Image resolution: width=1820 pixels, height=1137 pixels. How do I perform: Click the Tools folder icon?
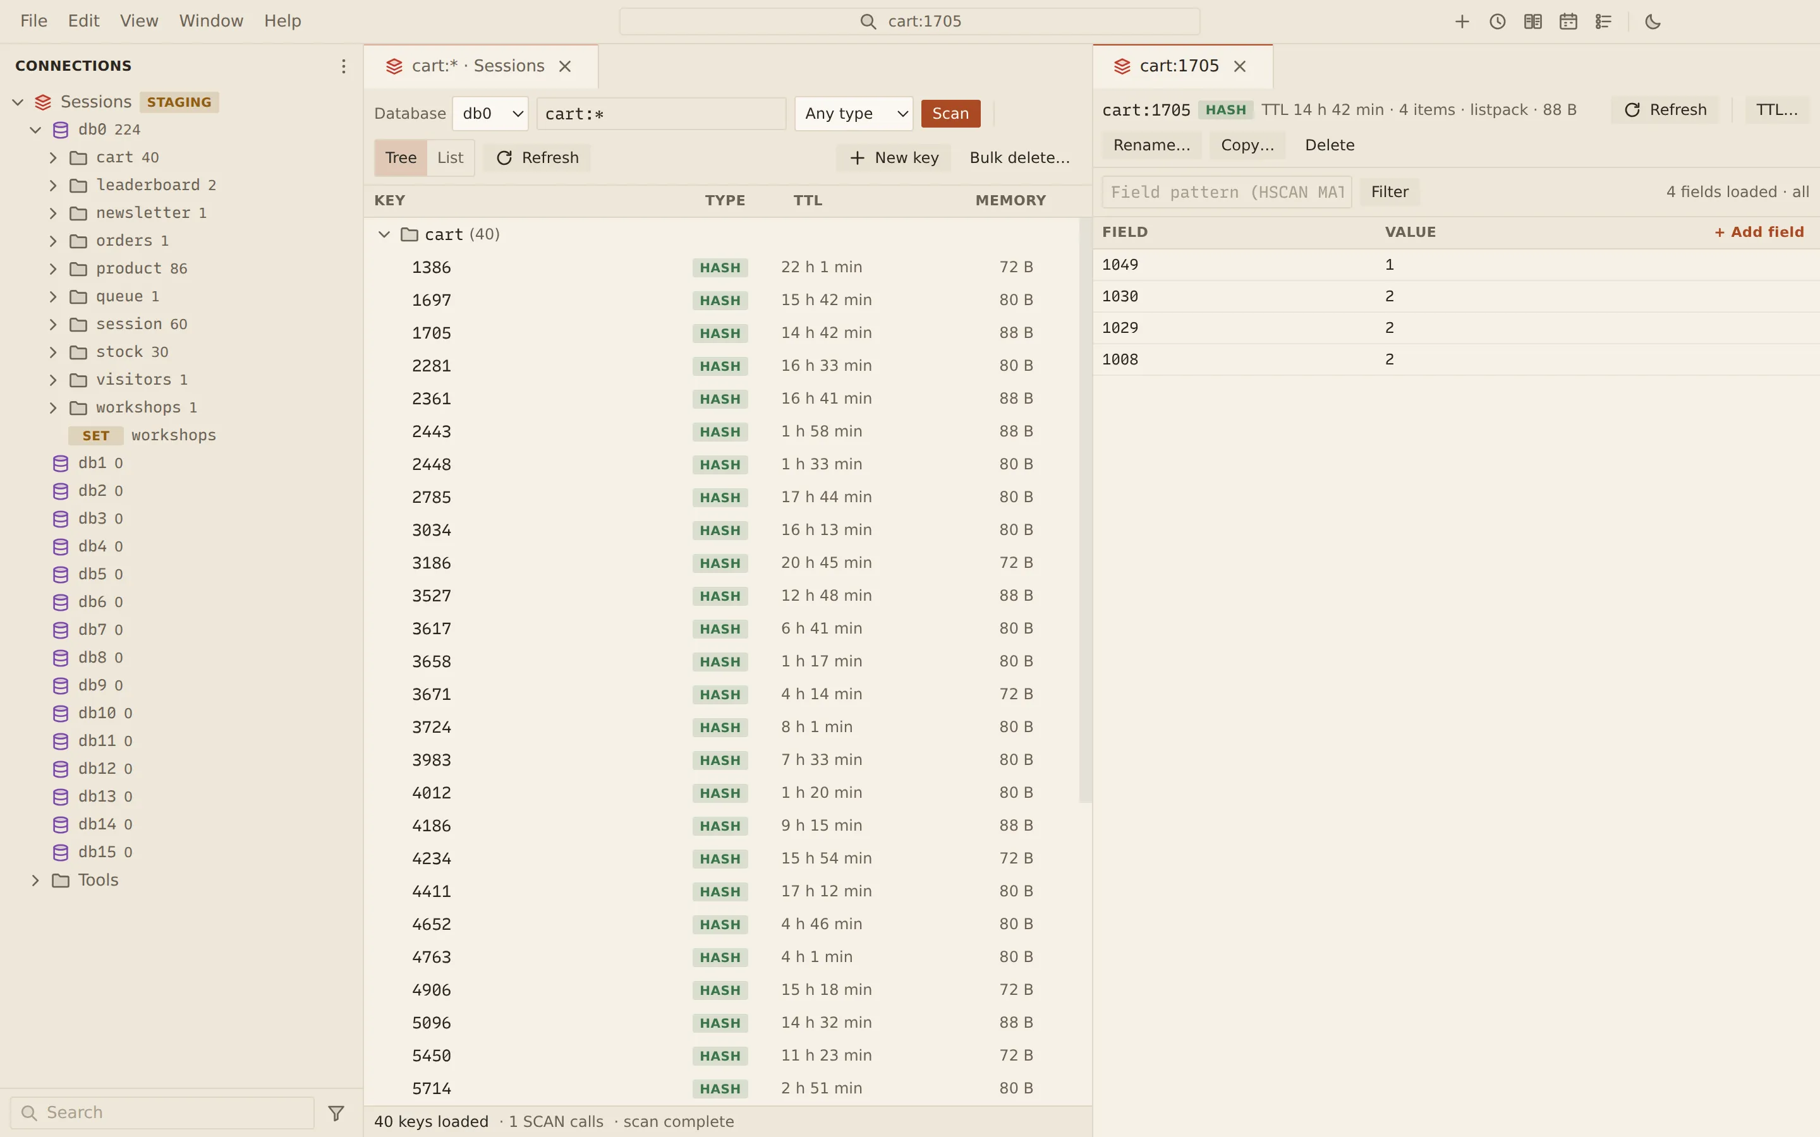pos(61,880)
